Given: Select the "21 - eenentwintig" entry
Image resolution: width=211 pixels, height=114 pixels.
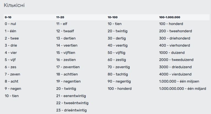Looking at the screenshot, I should click(71, 96).
